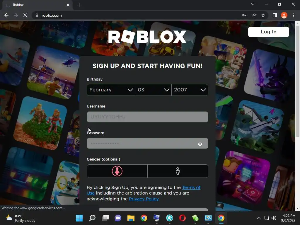Open Chrome profile avatar

pyautogui.click(x=284, y=15)
